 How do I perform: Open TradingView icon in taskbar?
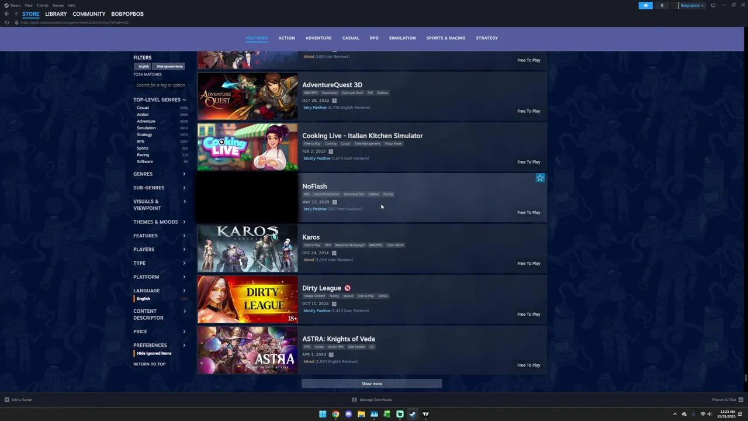coord(425,414)
